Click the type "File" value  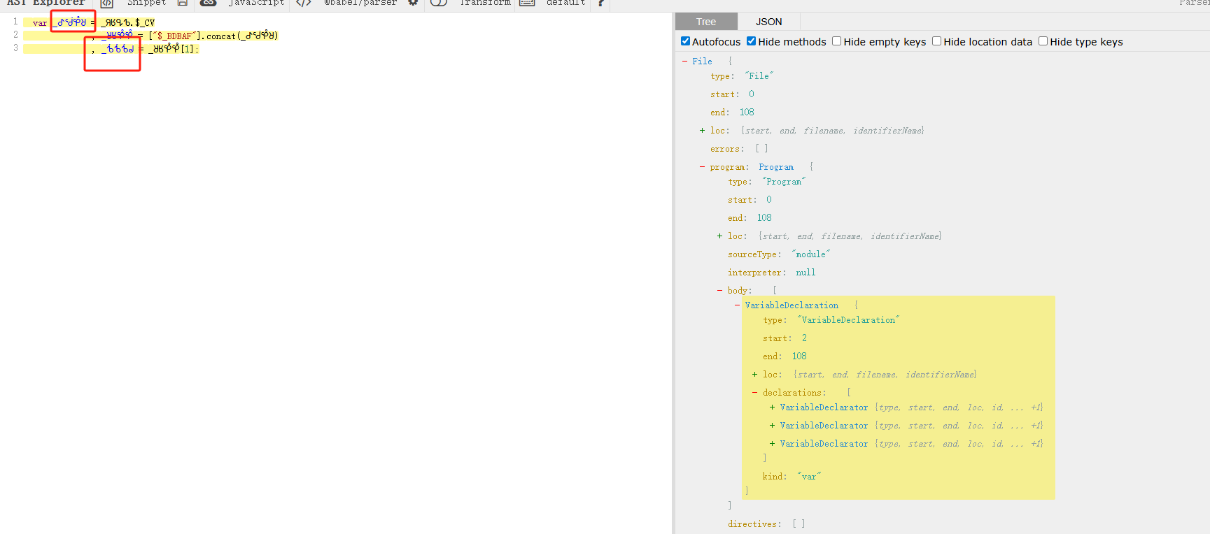[759, 76]
